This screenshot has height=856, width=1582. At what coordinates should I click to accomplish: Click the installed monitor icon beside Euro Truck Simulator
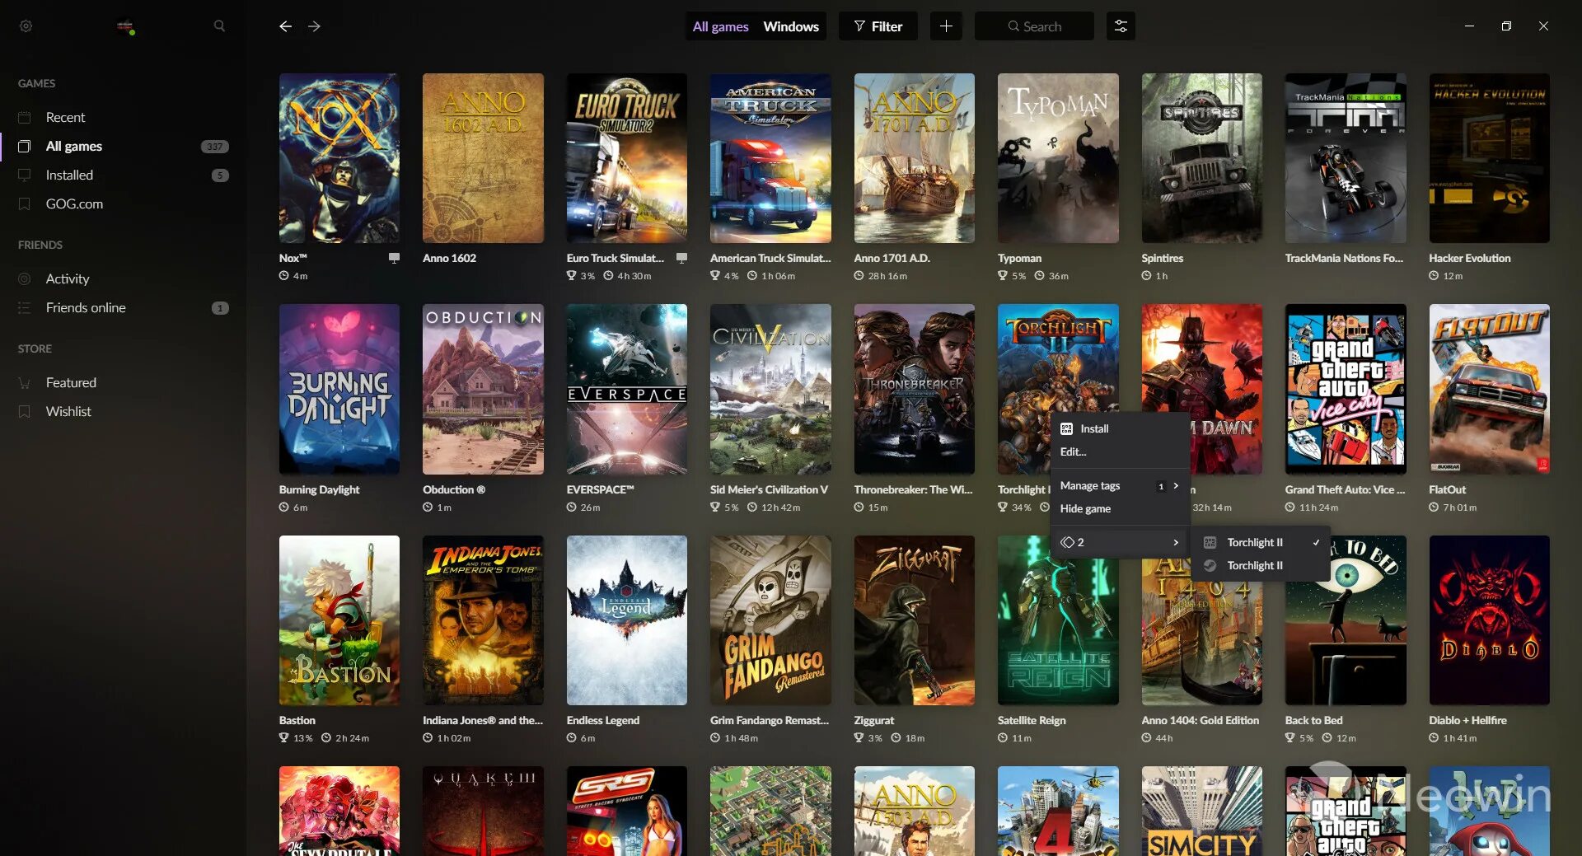pos(681,258)
